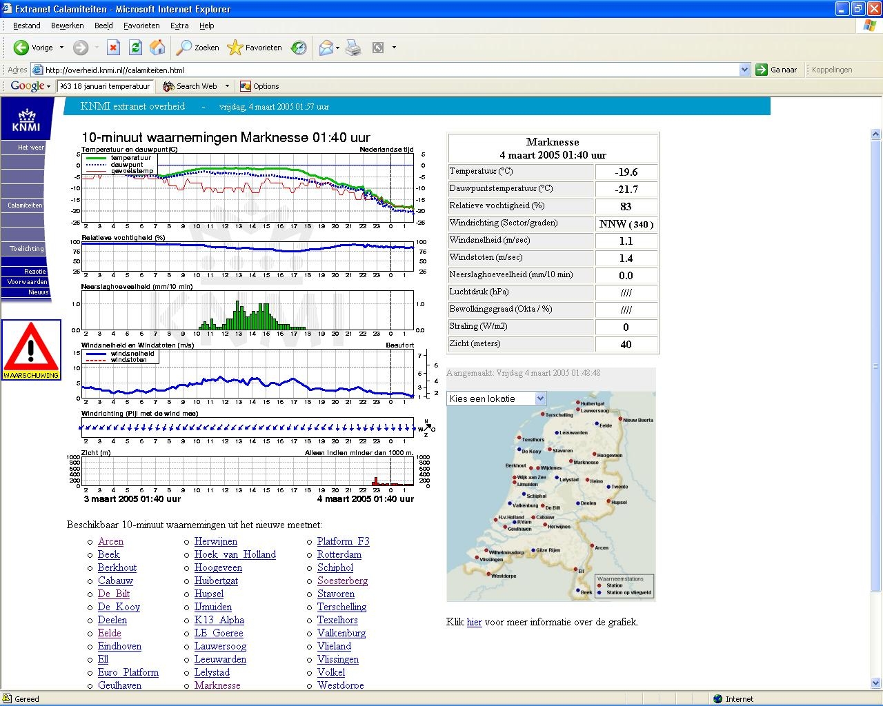Click the Stop loading red X icon
This screenshot has height=706, width=883.
pos(114,48)
